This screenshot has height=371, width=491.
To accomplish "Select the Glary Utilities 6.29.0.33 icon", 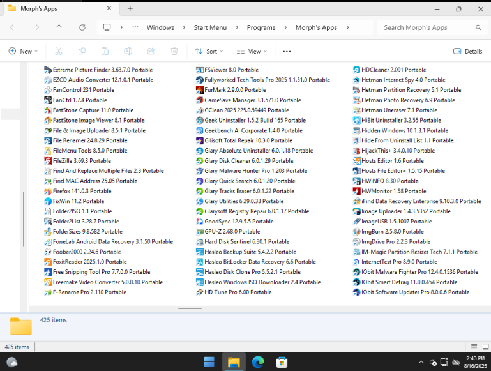I will [199, 201].
